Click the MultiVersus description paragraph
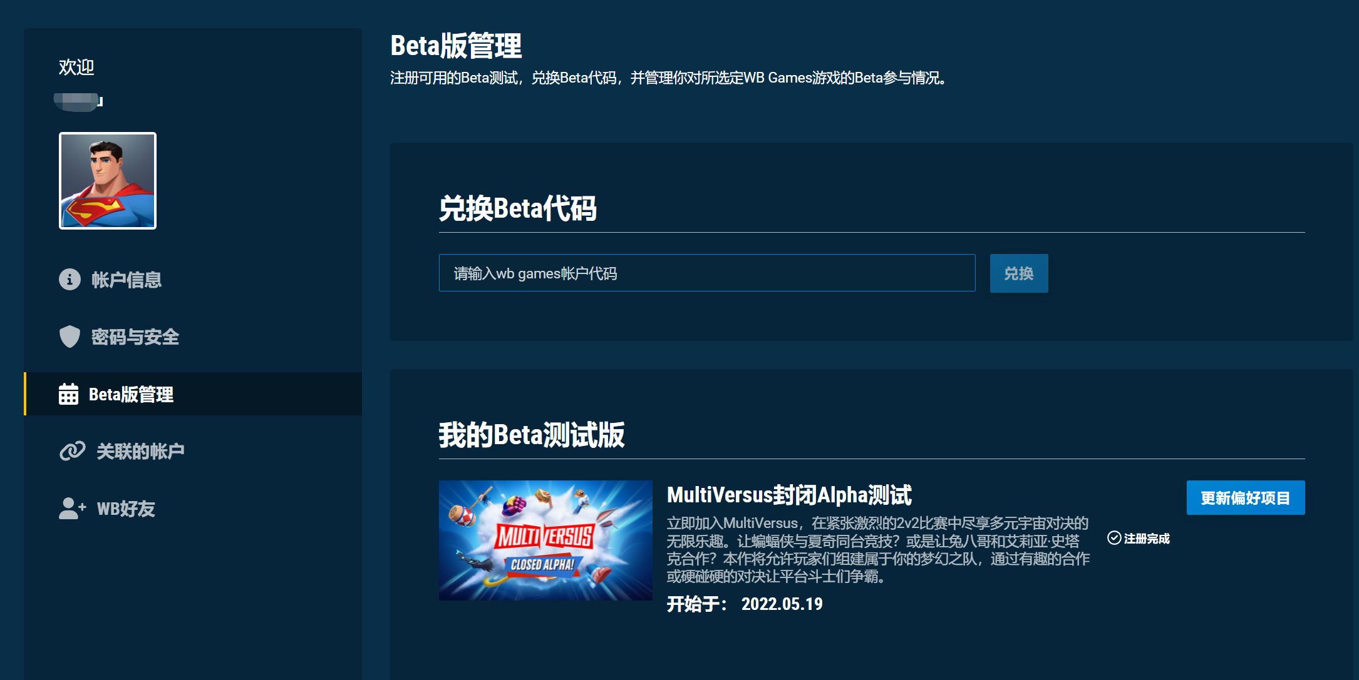 [x=878, y=549]
